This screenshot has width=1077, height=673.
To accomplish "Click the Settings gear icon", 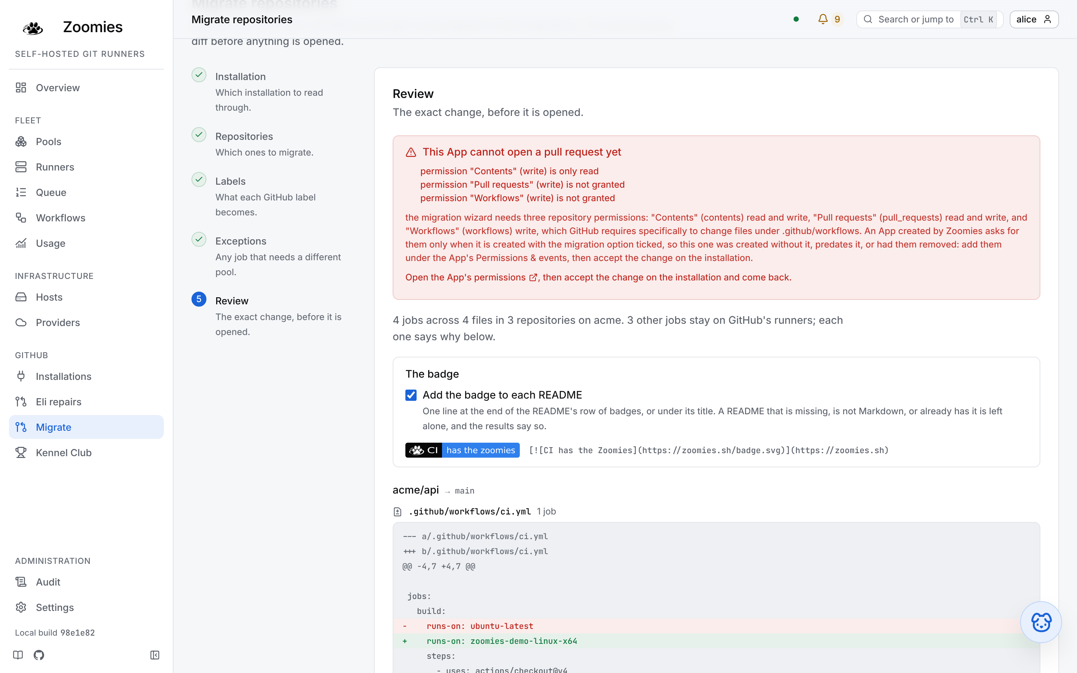I will pos(21,607).
